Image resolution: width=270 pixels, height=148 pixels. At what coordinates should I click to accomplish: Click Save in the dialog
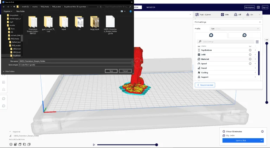(x=111, y=71)
